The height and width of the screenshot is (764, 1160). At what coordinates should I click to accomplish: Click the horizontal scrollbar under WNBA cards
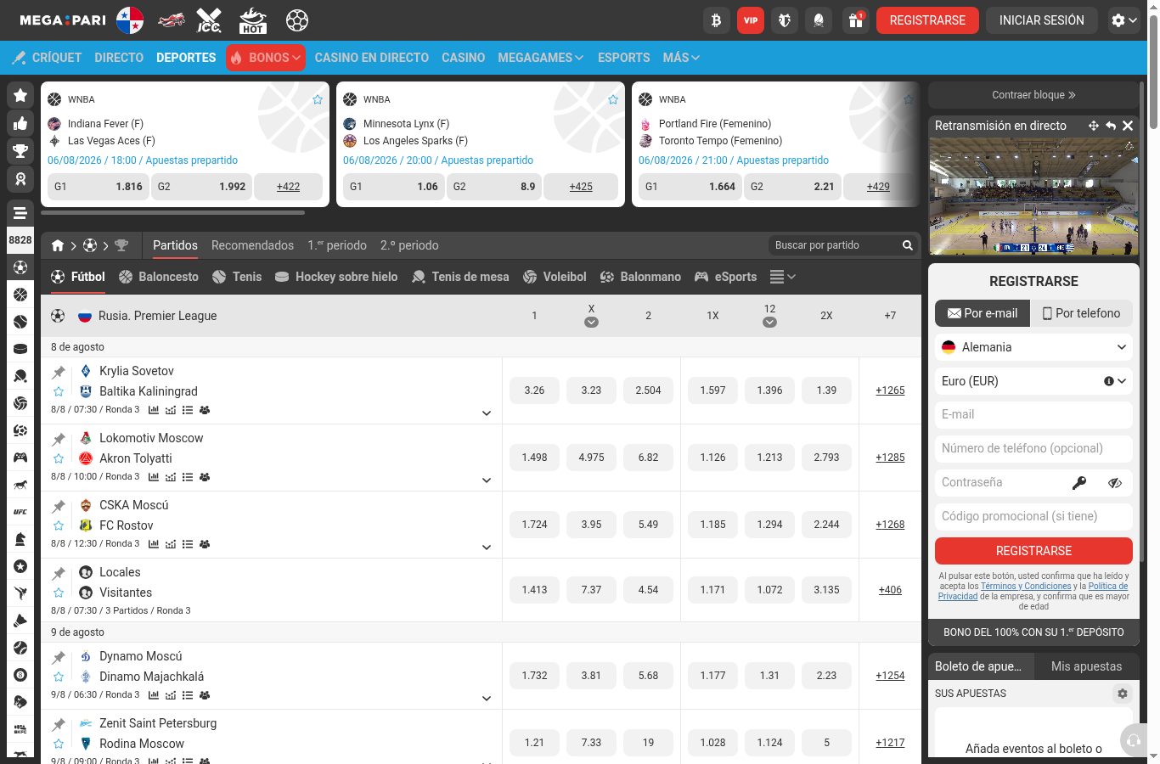[172, 212]
